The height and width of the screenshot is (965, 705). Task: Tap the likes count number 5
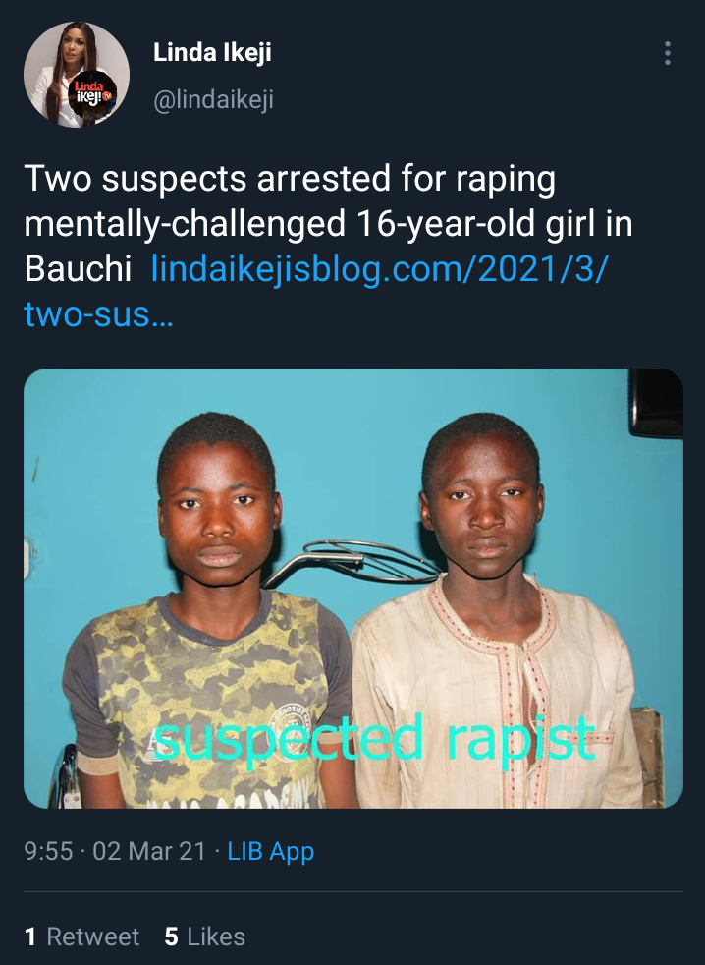coord(172,937)
